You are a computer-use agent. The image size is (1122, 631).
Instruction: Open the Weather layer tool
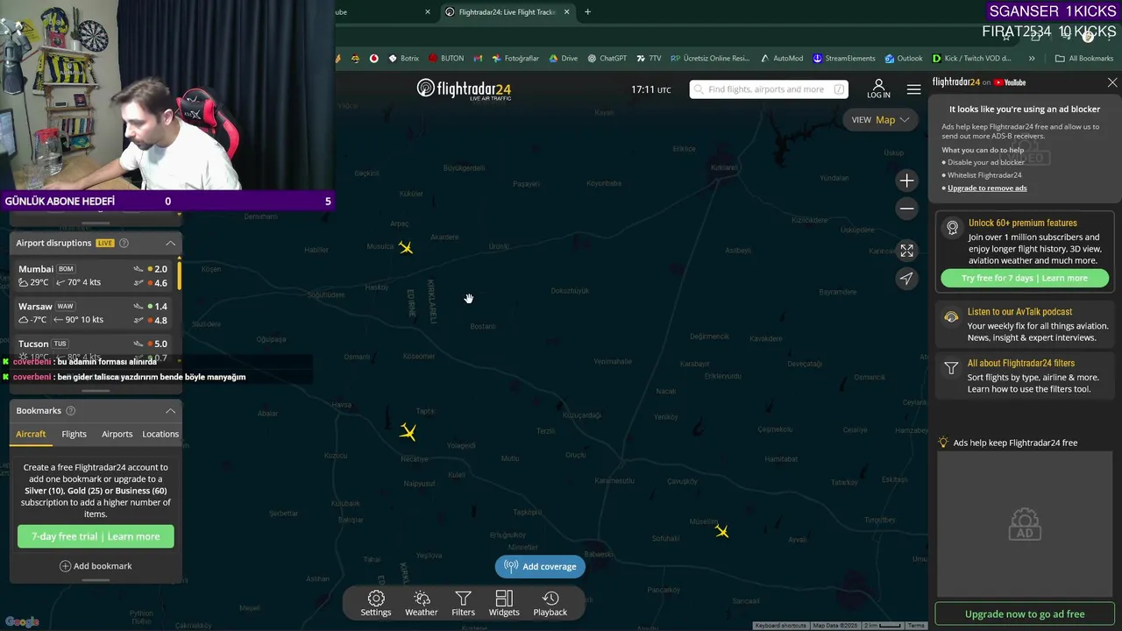421,603
